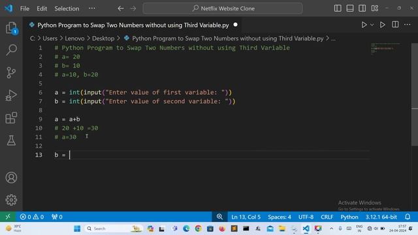The image size is (418, 235).
Task: Click the VS Code logo icon
Action: coord(8,8)
